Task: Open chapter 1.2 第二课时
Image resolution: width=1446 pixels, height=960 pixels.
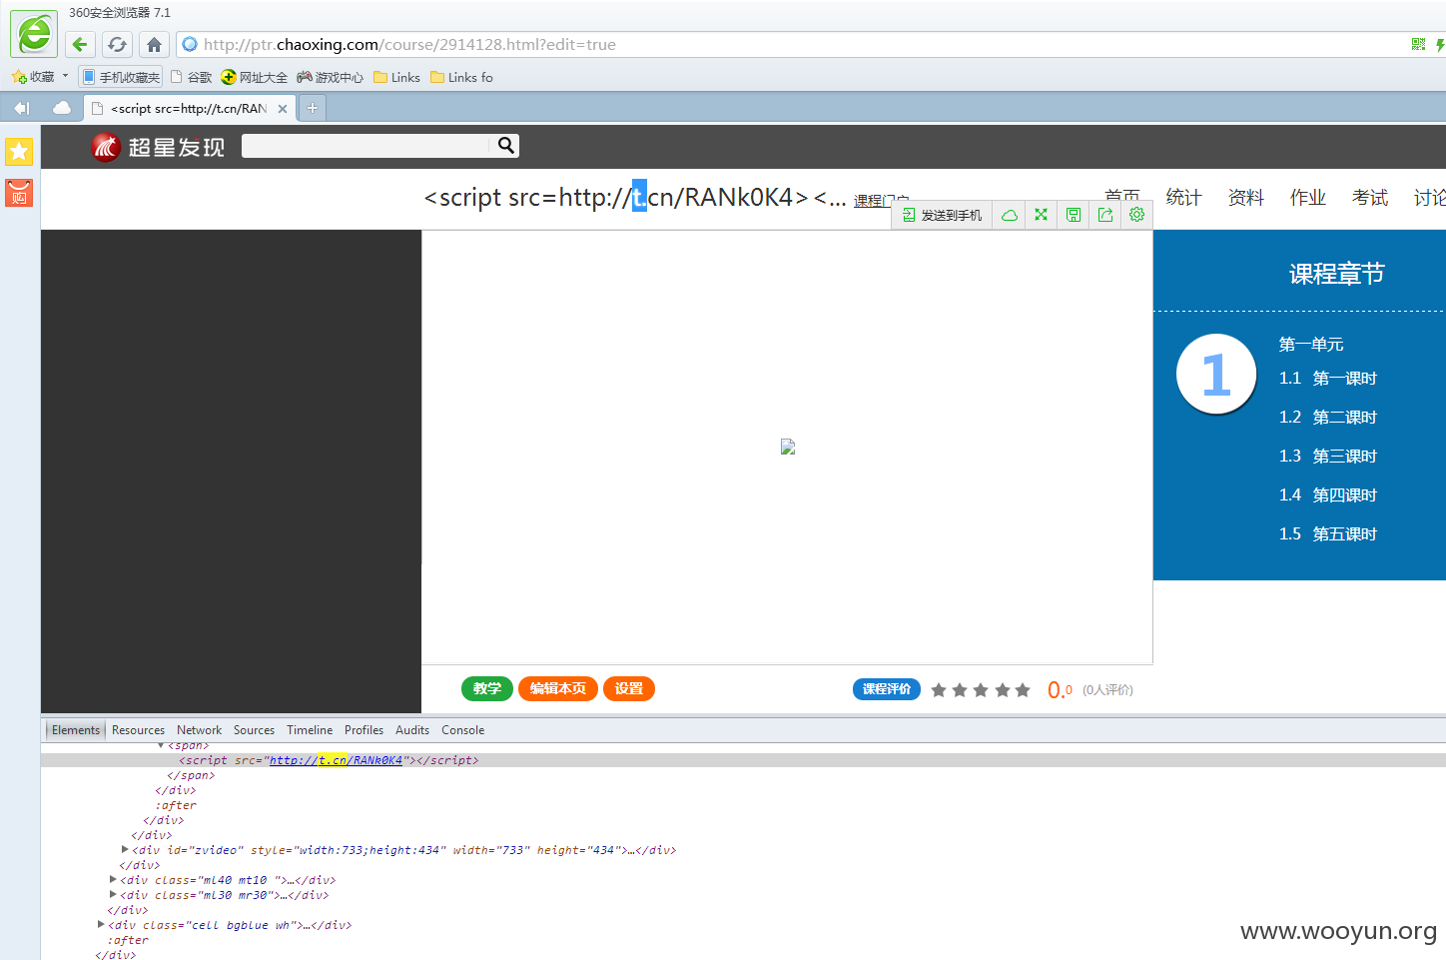Action: pos(1327,418)
